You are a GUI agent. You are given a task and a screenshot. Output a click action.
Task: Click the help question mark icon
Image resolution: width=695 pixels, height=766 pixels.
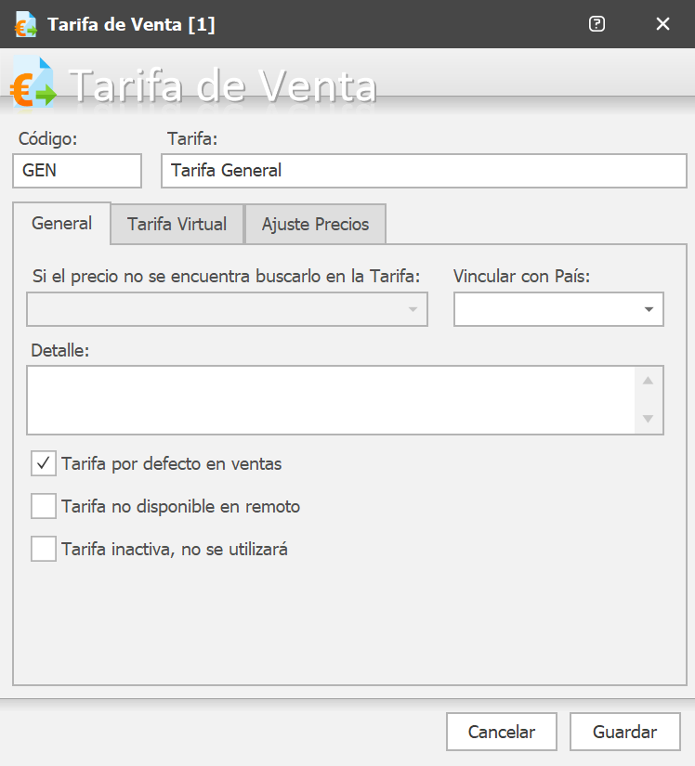pos(597,24)
